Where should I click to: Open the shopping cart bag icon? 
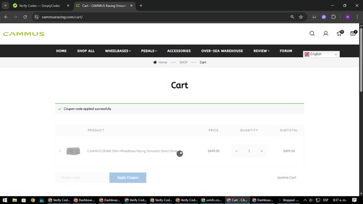point(353,33)
